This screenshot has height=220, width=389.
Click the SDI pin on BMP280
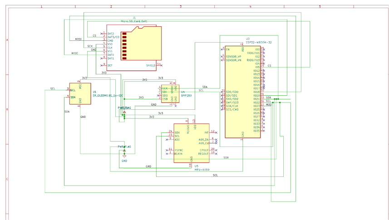click(x=164, y=92)
